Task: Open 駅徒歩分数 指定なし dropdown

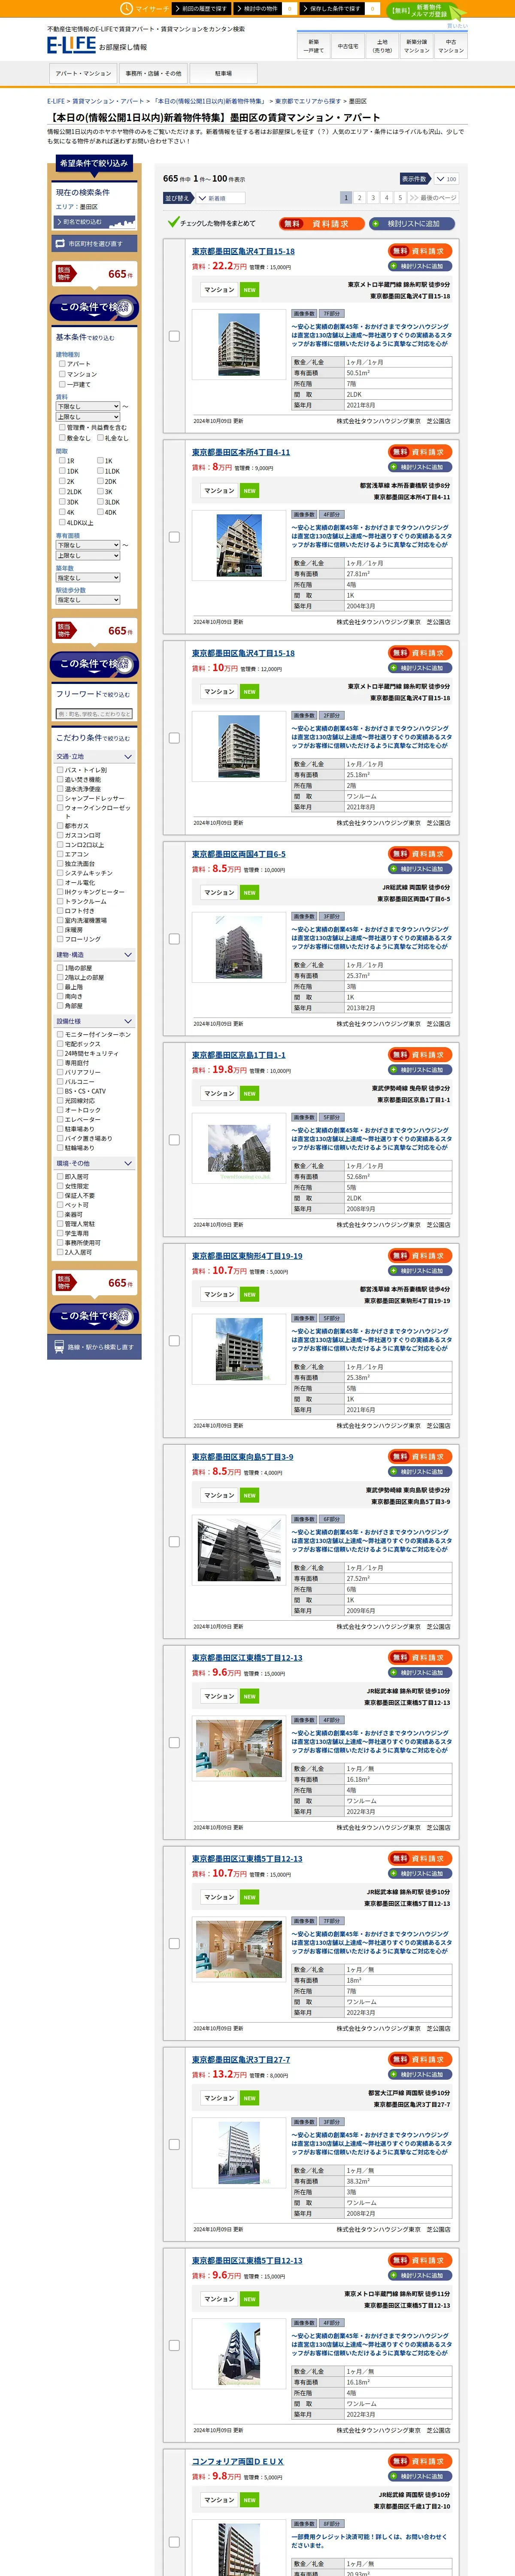Action: click(88, 600)
